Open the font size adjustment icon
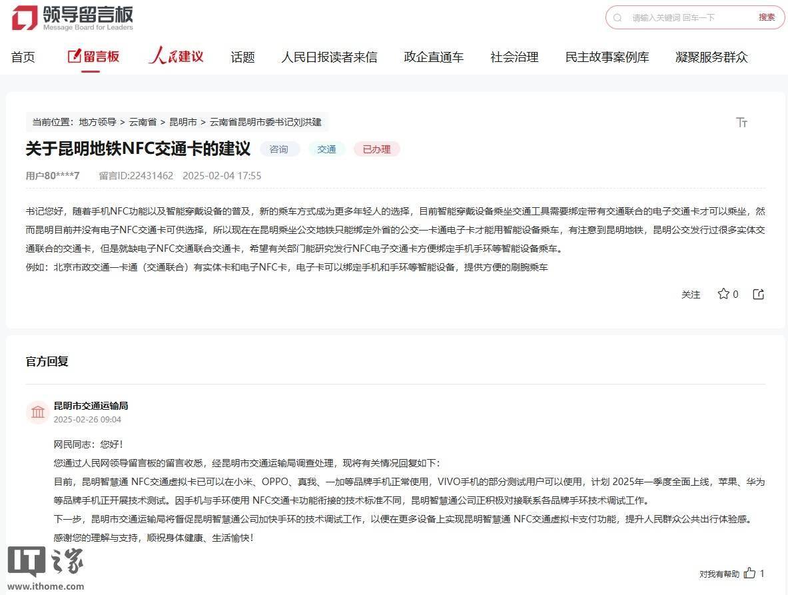The width and height of the screenshot is (788, 595). [741, 122]
